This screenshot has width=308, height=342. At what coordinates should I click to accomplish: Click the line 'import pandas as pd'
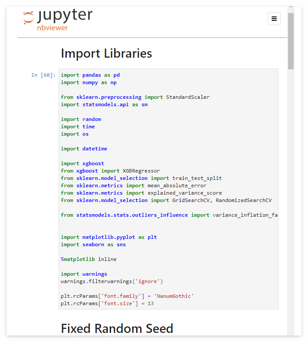click(x=90, y=75)
